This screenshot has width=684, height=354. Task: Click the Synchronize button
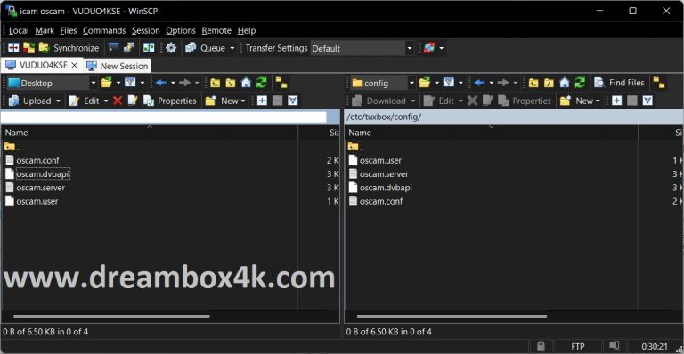pos(69,48)
